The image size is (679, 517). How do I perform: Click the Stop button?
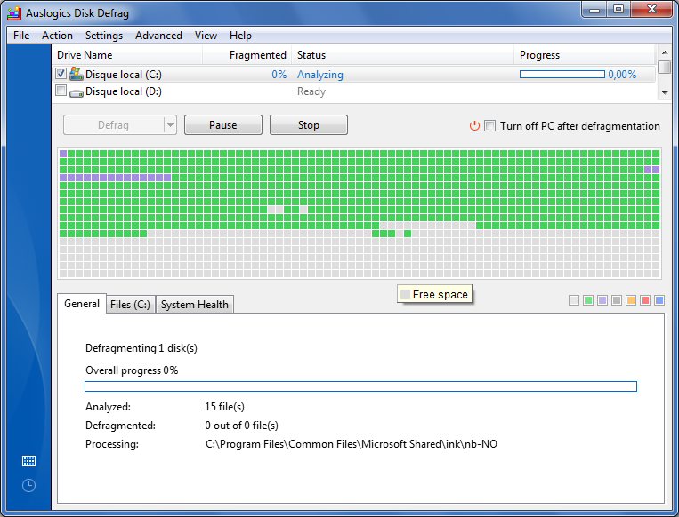[308, 125]
